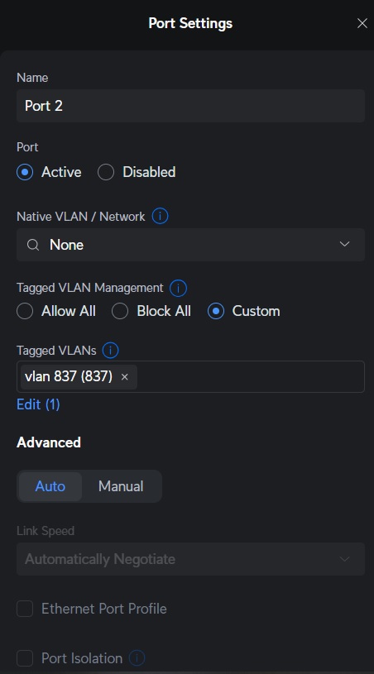Switch to the Manual advanced tab

[x=121, y=486]
